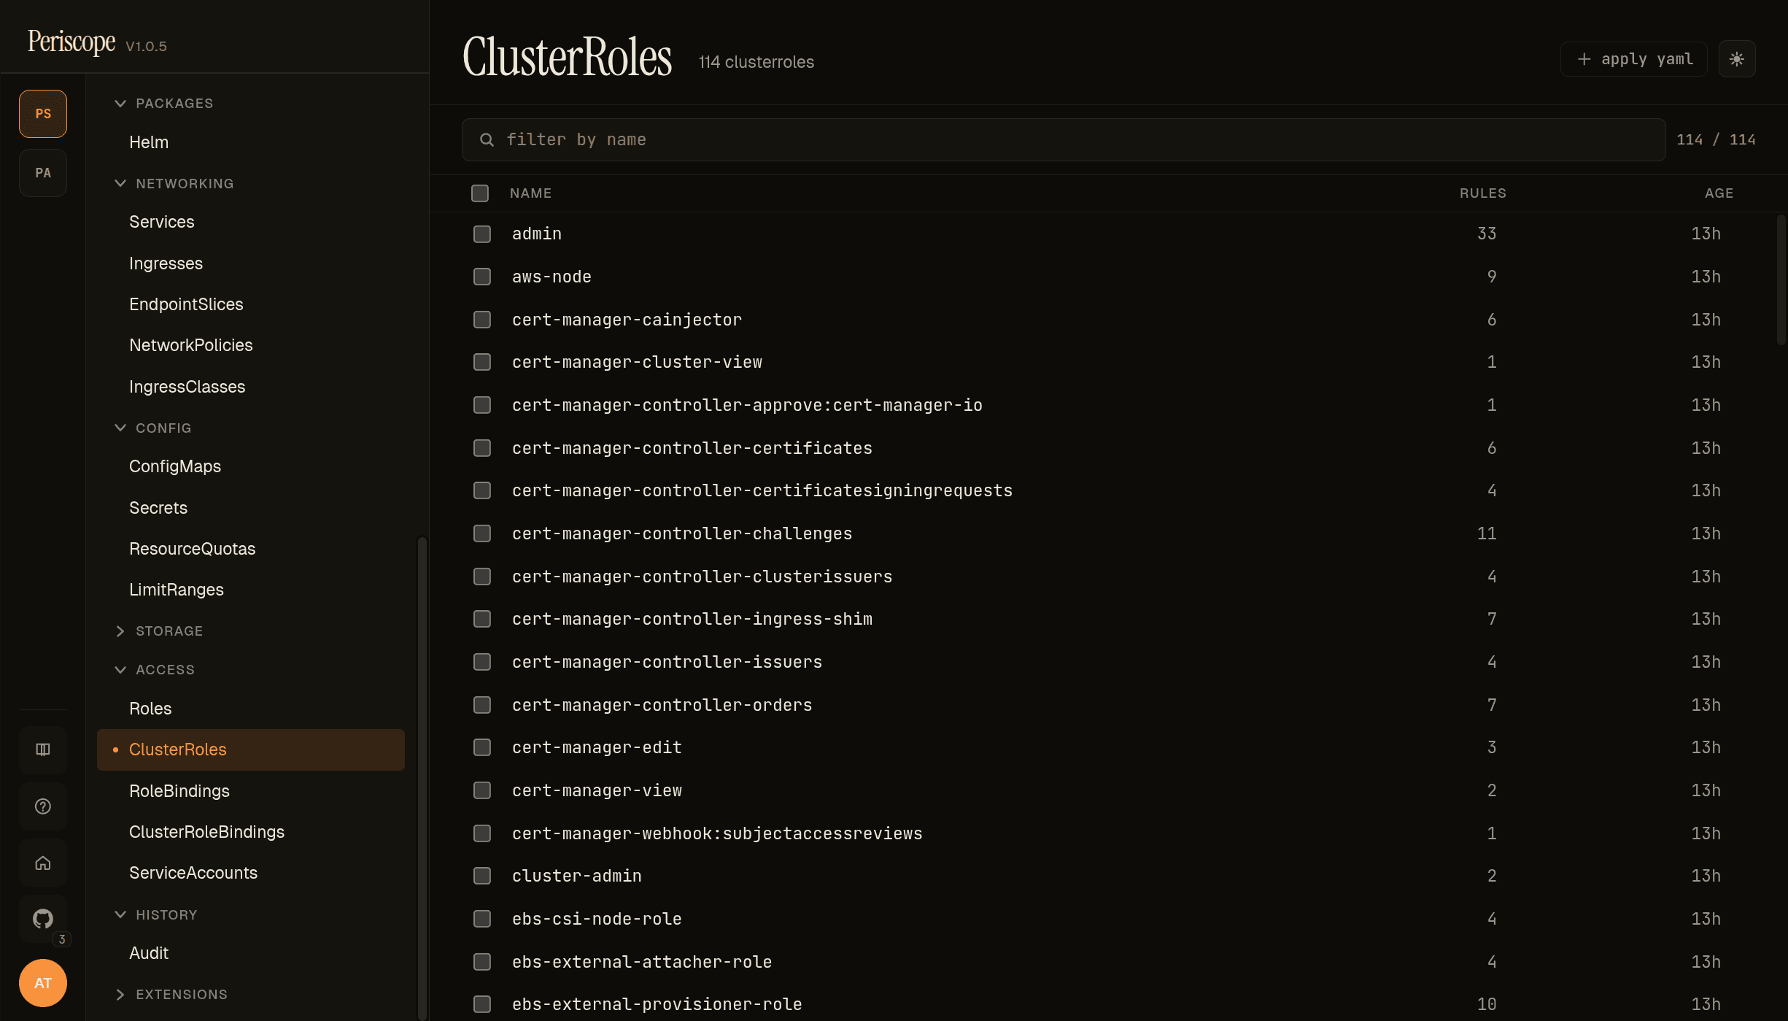Open the Audit history page
The image size is (1788, 1021).
(x=251, y=953)
